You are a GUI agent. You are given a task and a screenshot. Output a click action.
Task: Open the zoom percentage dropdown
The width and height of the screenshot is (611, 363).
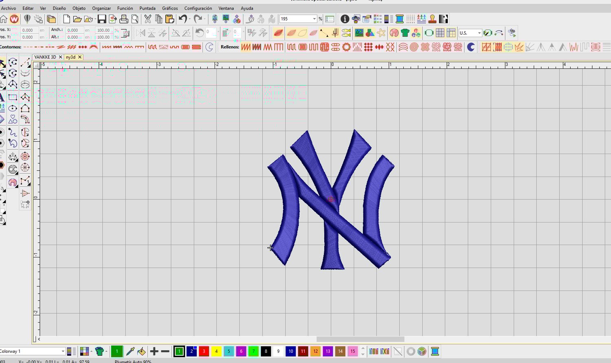pyautogui.click(x=314, y=19)
